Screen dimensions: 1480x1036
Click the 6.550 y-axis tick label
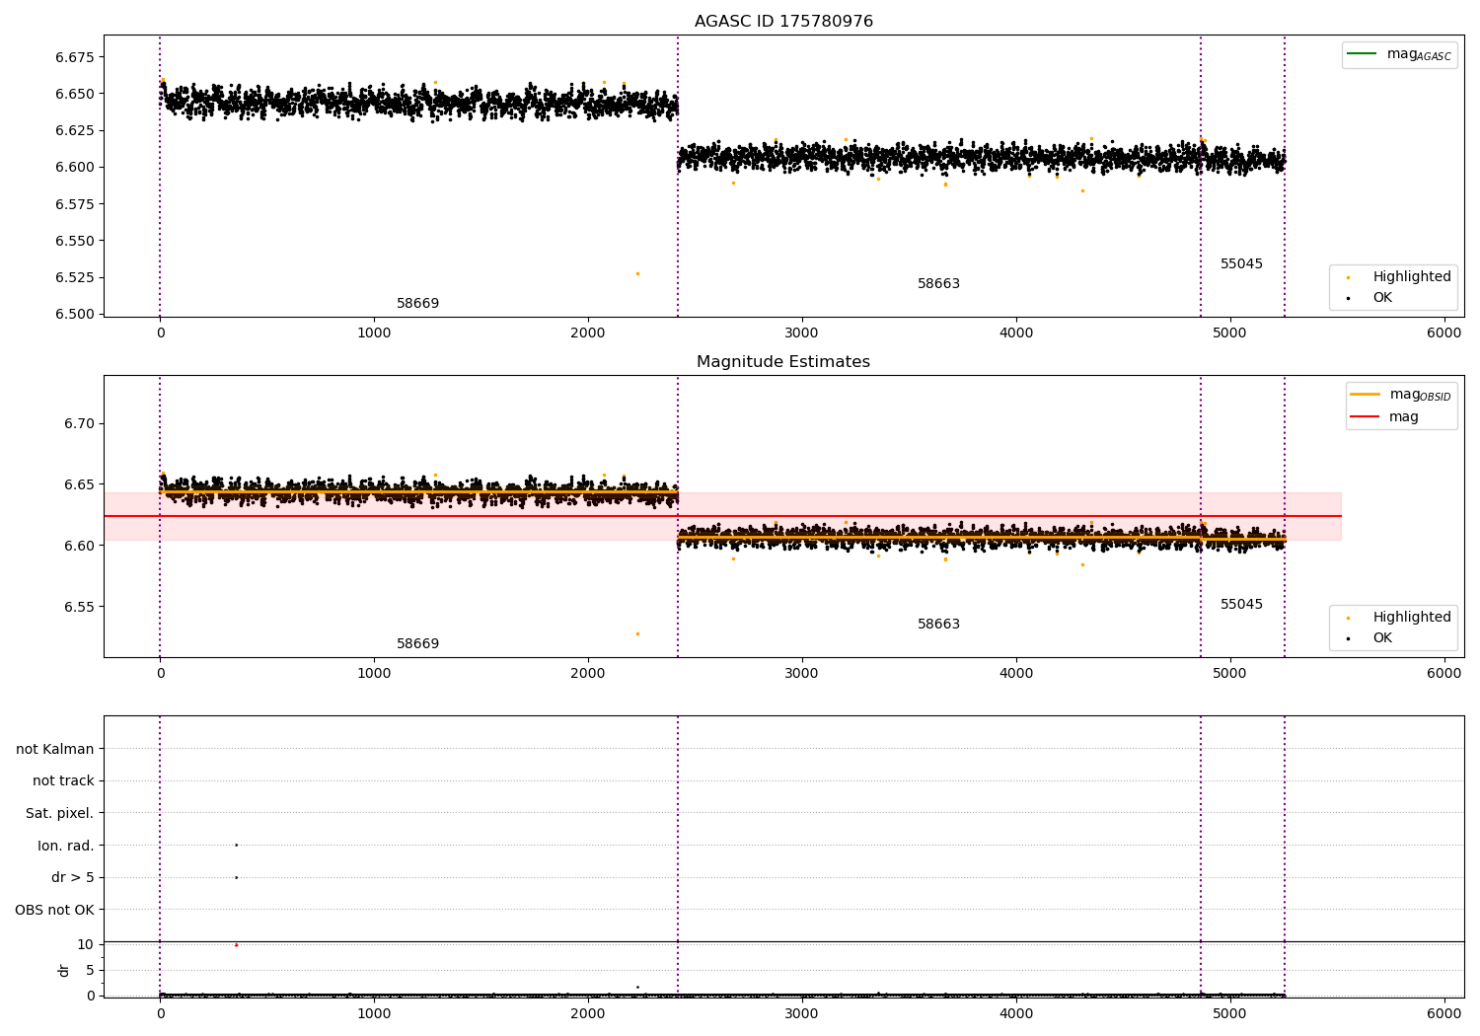74,241
